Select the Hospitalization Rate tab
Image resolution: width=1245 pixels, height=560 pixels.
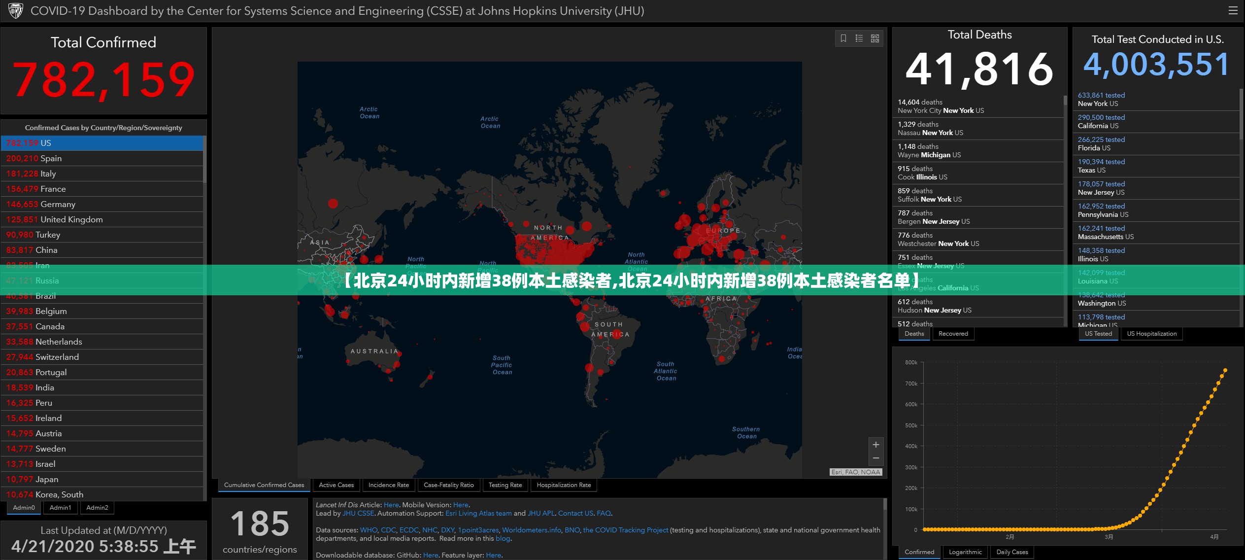564,485
